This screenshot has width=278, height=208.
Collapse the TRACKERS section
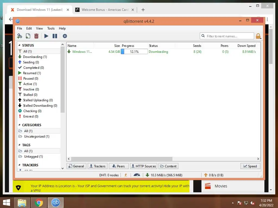tap(19, 165)
